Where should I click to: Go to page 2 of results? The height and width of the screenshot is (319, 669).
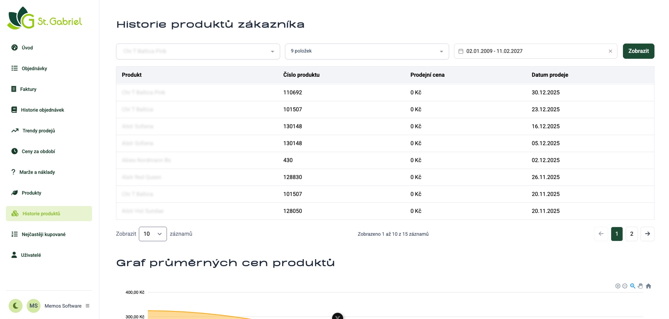[632, 234]
